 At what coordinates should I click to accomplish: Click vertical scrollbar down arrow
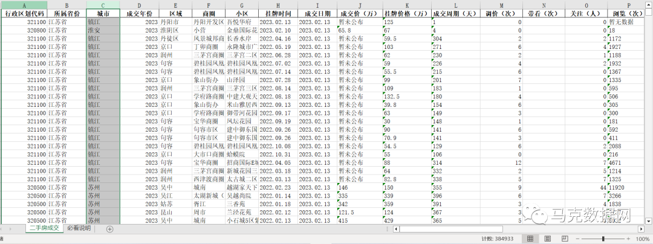(649, 220)
